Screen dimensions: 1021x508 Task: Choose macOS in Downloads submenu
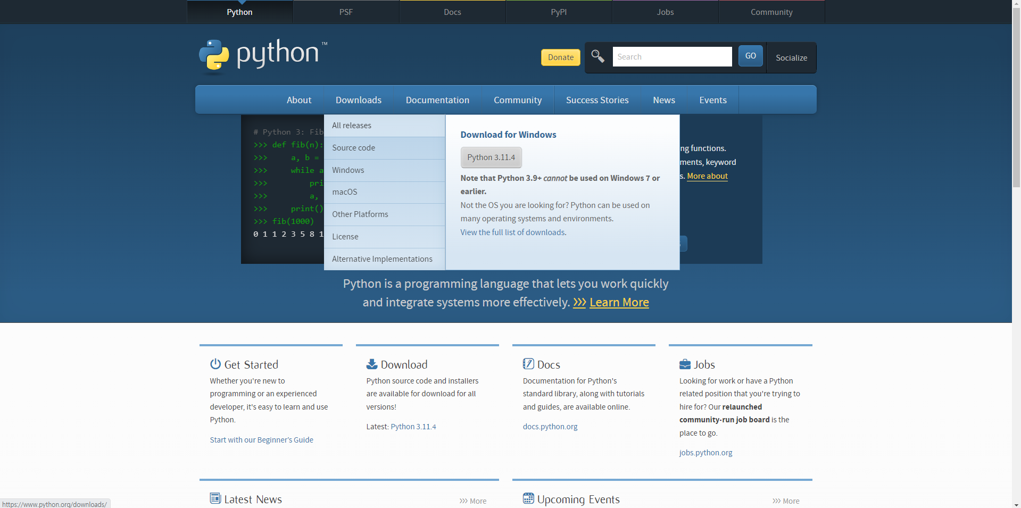pyautogui.click(x=385, y=192)
